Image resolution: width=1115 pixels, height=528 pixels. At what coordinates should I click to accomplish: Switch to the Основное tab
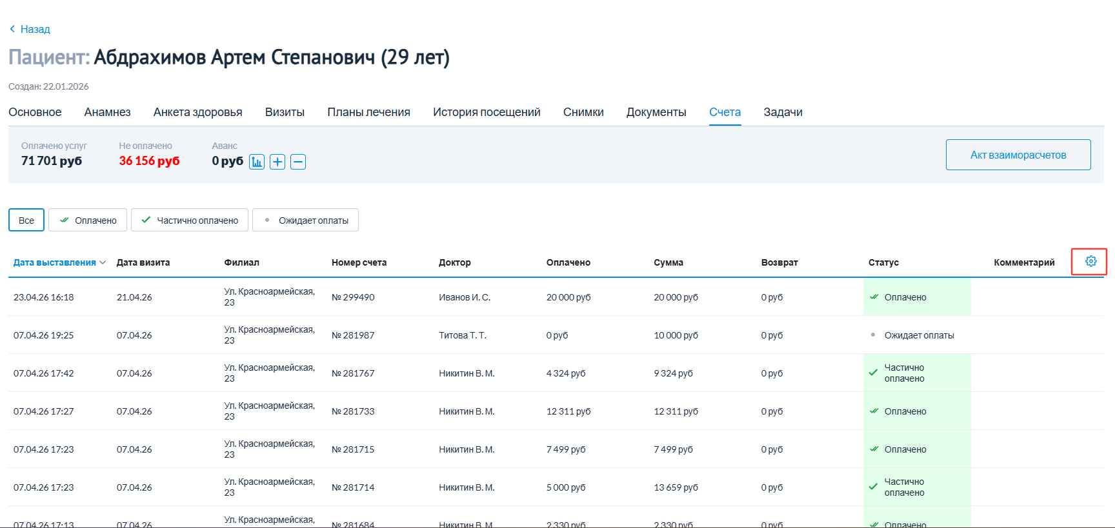pos(35,112)
